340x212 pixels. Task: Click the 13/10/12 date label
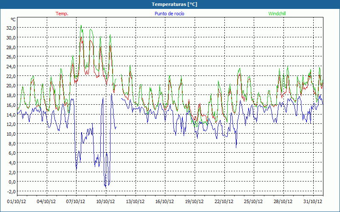pyautogui.click(x=135, y=202)
